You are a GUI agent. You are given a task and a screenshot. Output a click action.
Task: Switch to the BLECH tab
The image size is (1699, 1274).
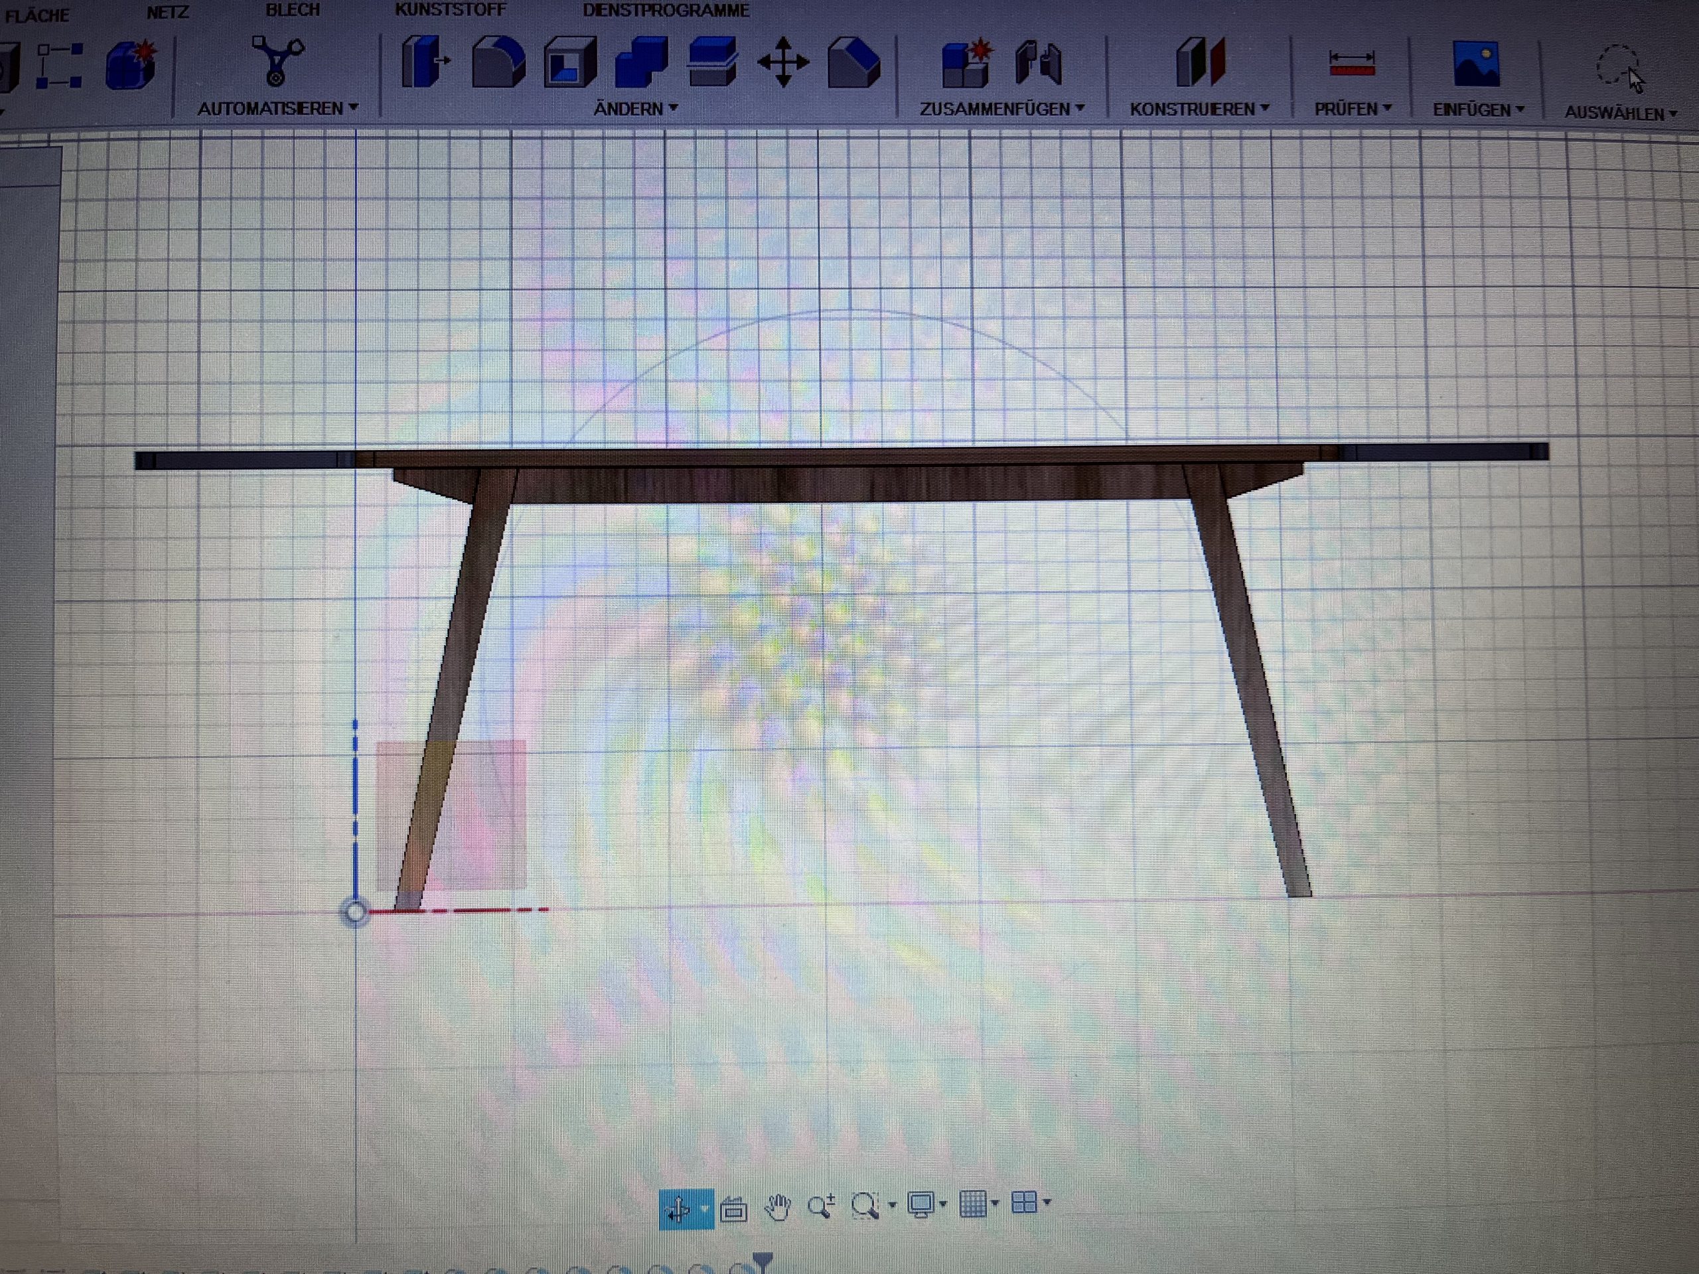click(x=293, y=11)
